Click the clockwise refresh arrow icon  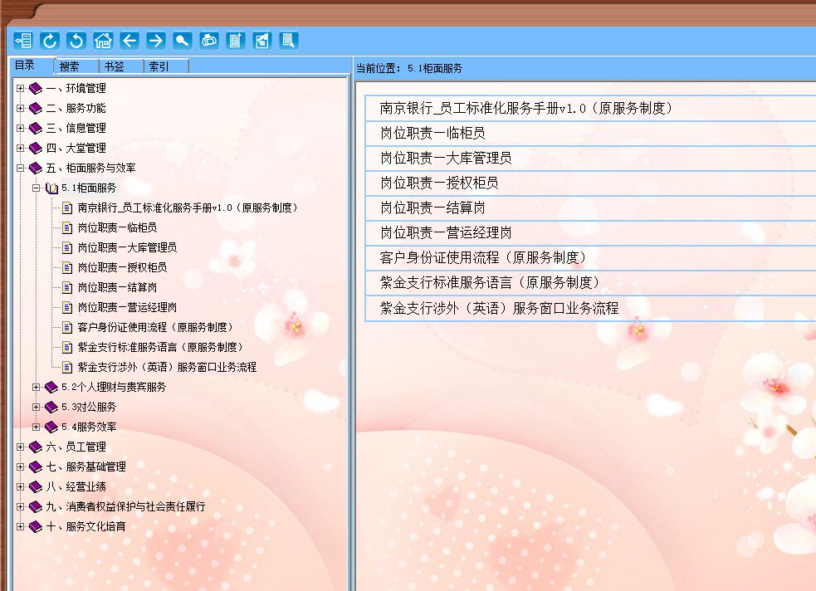[50, 40]
